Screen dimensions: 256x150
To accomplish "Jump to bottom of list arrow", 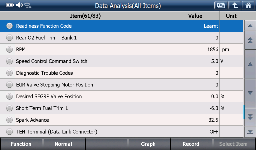I will coord(250,132).
